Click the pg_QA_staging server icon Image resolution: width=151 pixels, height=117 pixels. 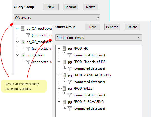coord(23,42)
